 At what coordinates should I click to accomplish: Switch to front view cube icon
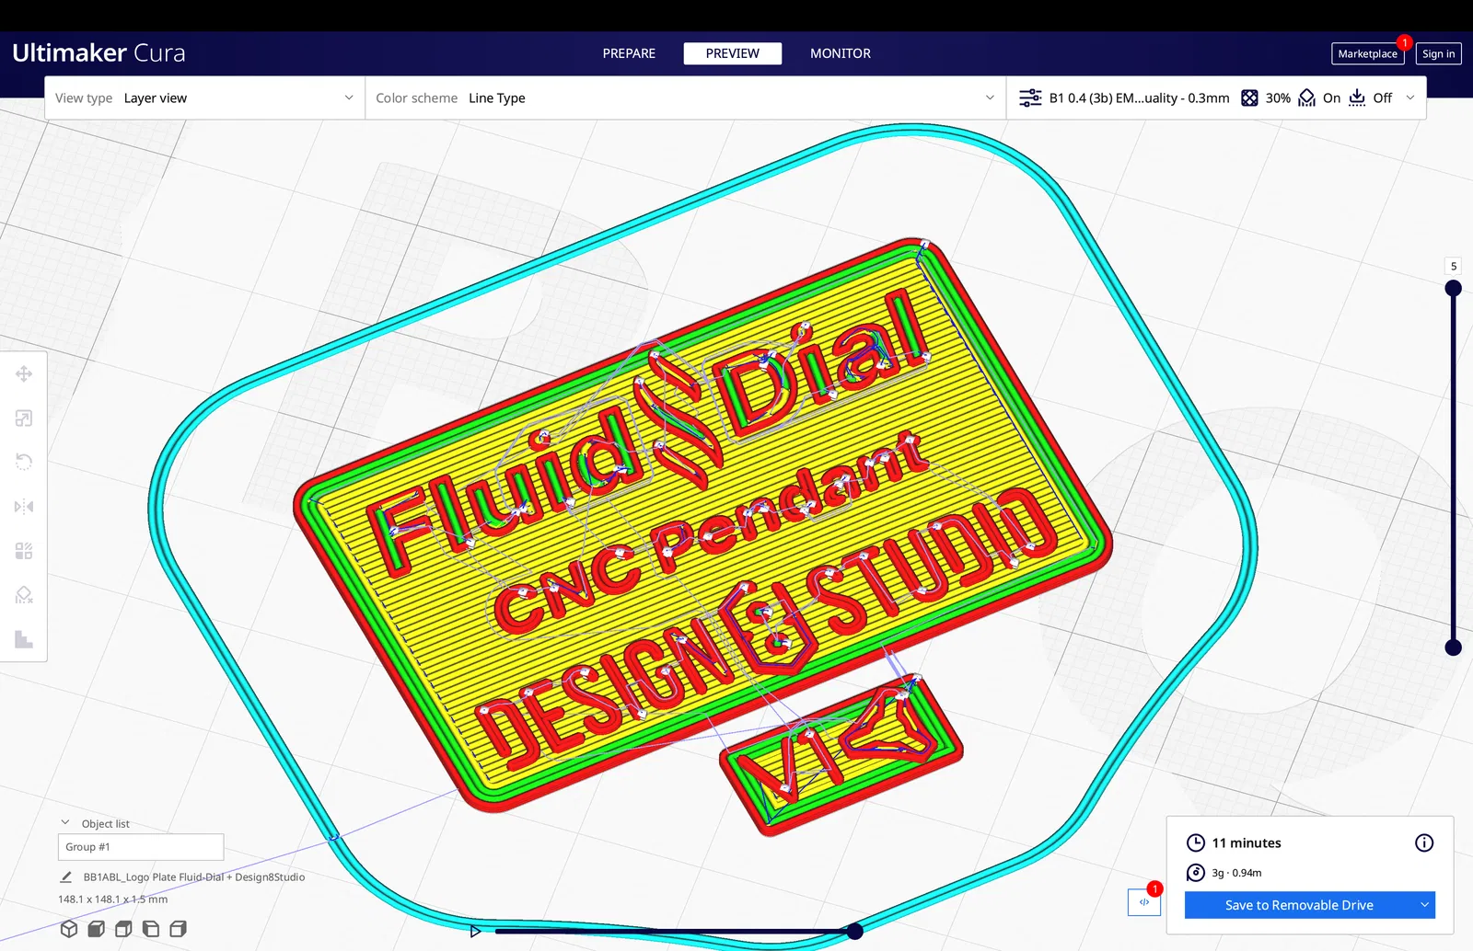pos(96,929)
